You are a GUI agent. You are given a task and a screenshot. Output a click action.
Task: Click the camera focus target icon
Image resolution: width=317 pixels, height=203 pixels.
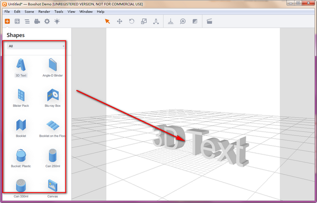pyautogui.click(x=183, y=21)
